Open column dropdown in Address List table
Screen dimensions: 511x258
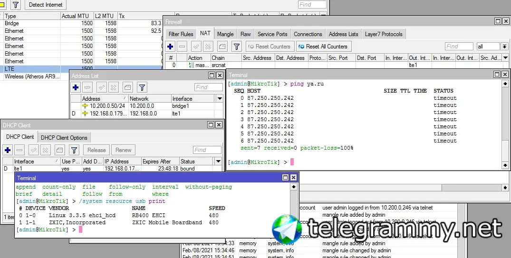coord(220,99)
